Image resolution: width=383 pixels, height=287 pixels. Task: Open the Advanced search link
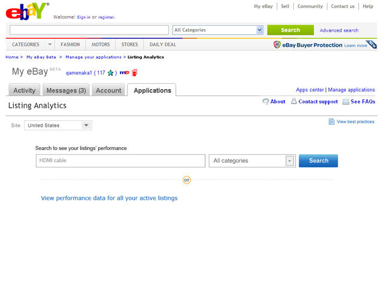coord(339,30)
